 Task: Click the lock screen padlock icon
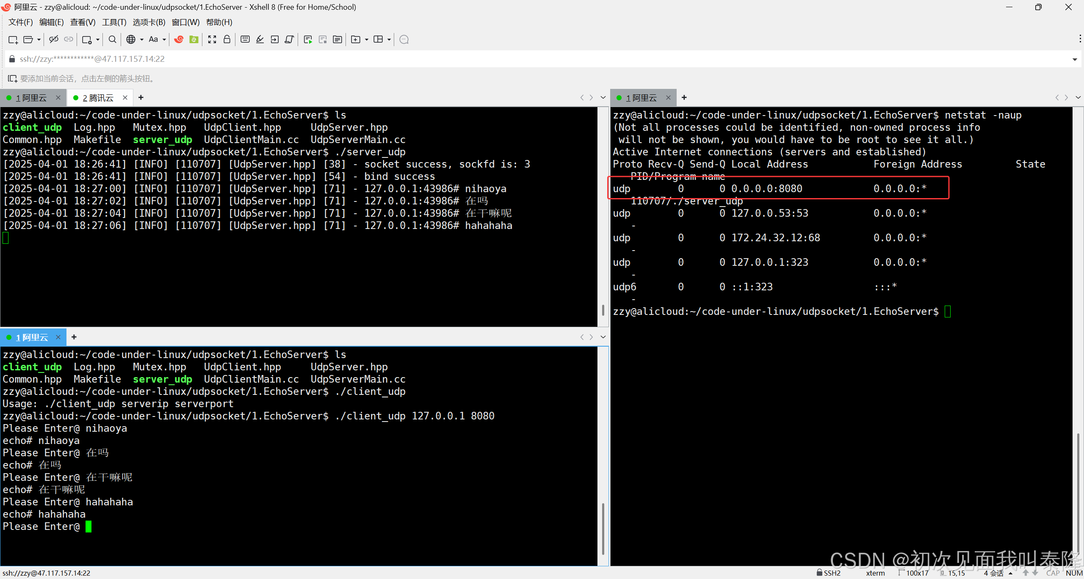[227, 39]
